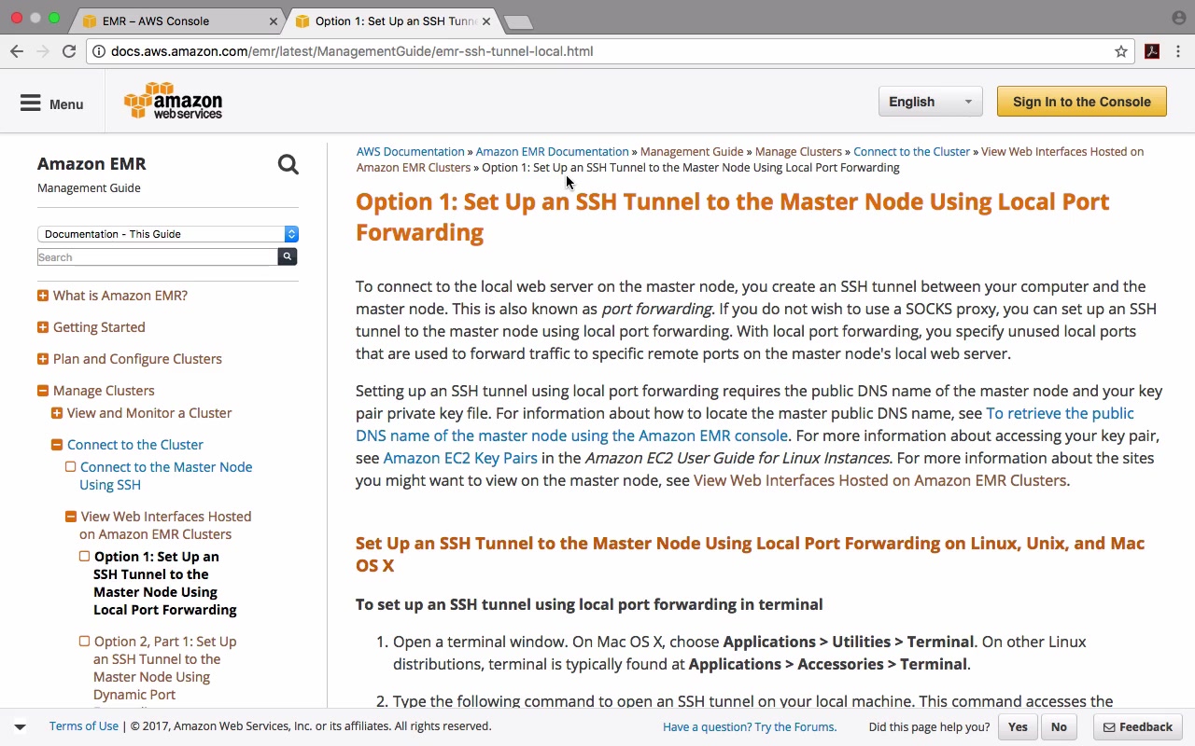Collapse the Manage Clusters section

pyautogui.click(x=43, y=391)
